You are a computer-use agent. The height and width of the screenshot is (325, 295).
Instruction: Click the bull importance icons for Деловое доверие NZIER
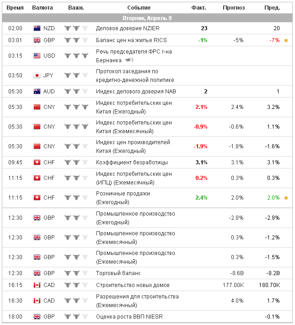pyautogui.click(x=75, y=28)
